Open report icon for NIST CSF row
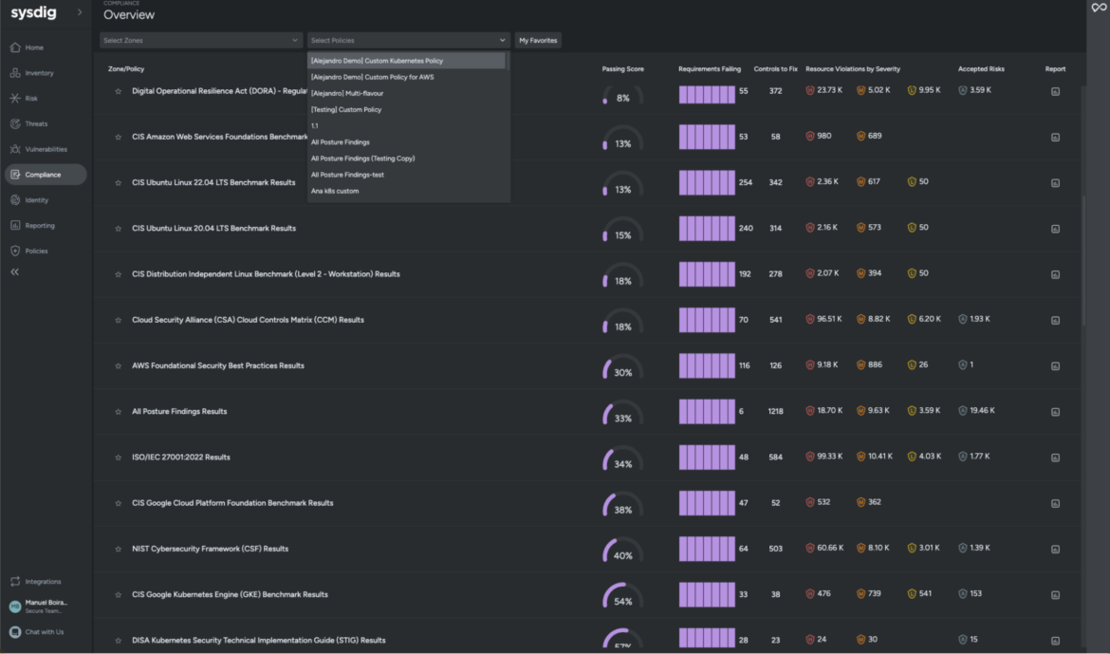Image resolution: width=1110 pixels, height=654 pixels. [1055, 550]
